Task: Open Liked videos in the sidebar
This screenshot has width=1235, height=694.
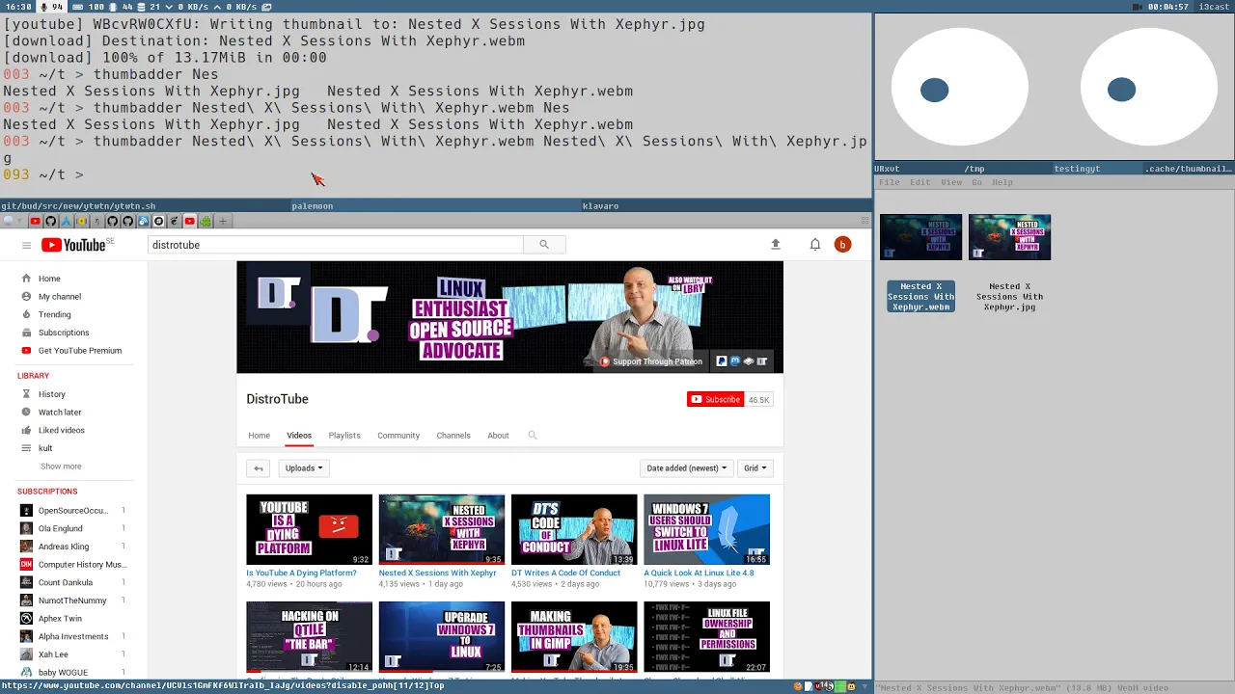Action: (x=62, y=430)
